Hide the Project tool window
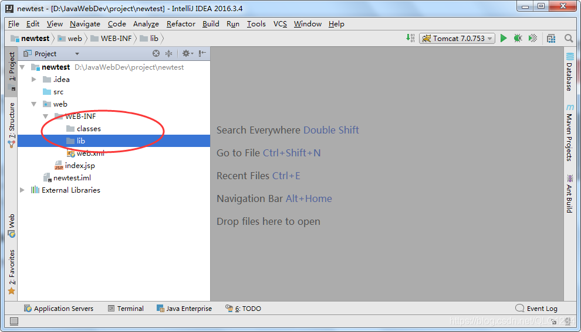The width and height of the screenshot is (581, 332). pos(202,54)
